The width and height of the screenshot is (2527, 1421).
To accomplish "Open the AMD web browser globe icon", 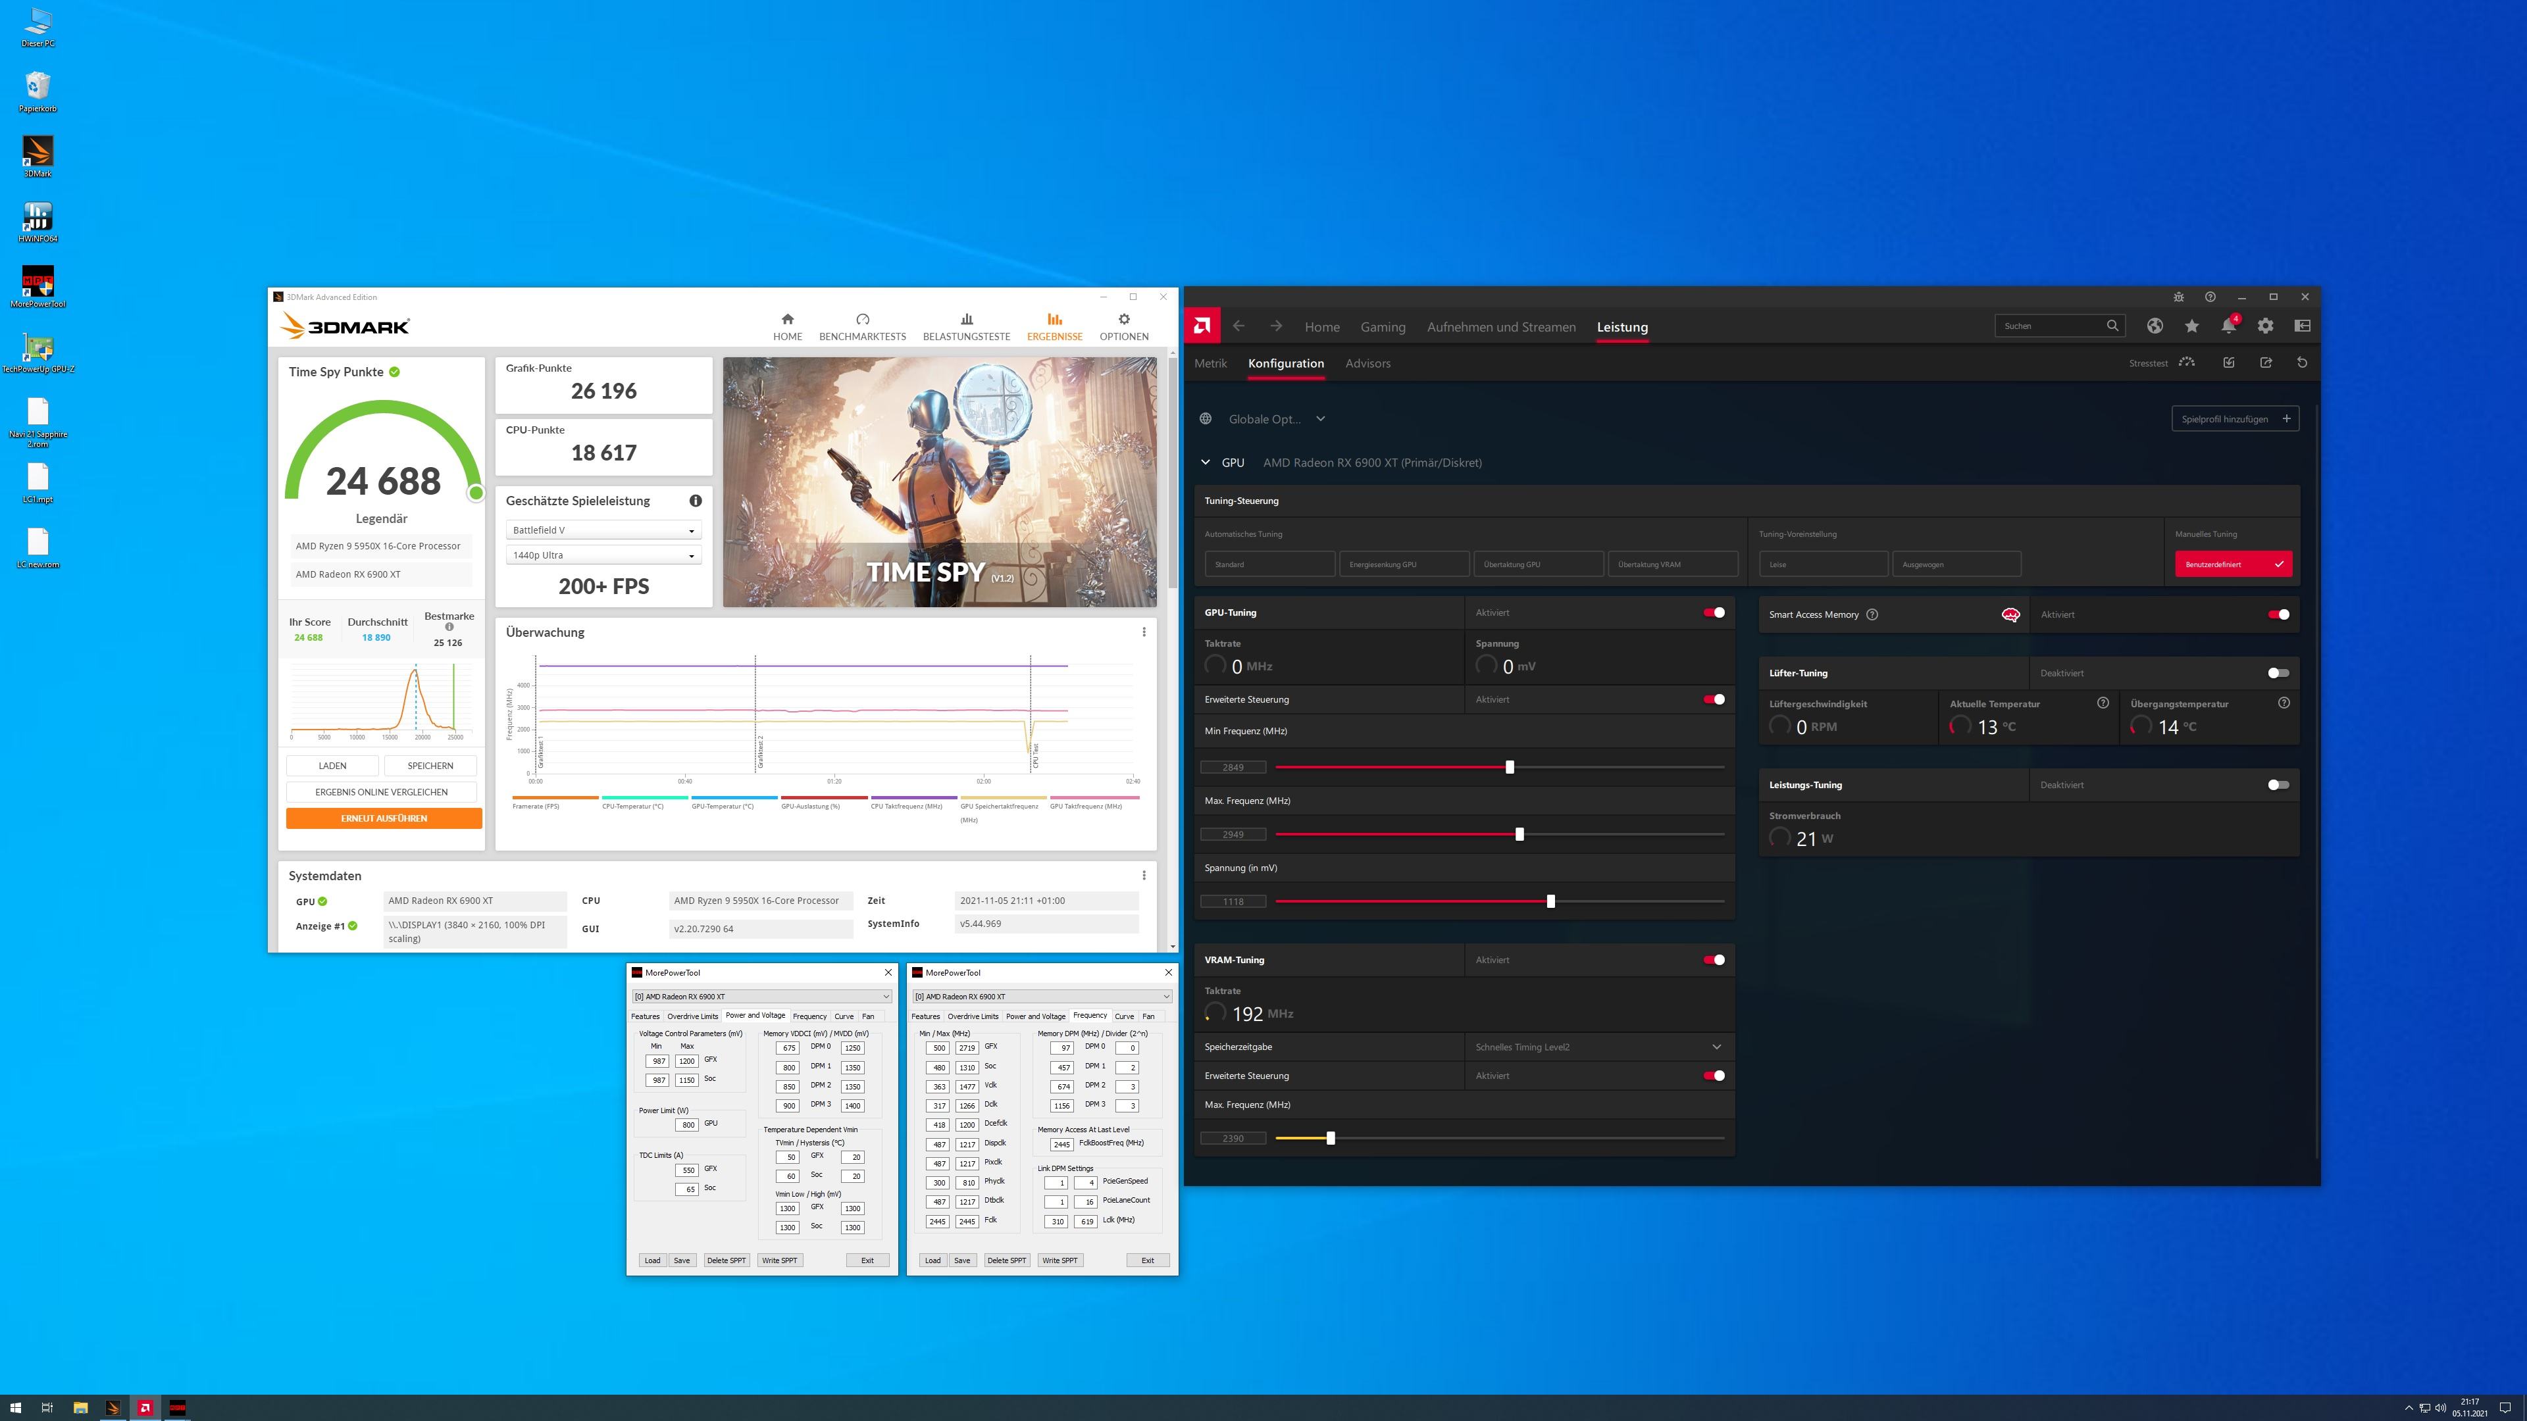I will [x=2155, y=326].
